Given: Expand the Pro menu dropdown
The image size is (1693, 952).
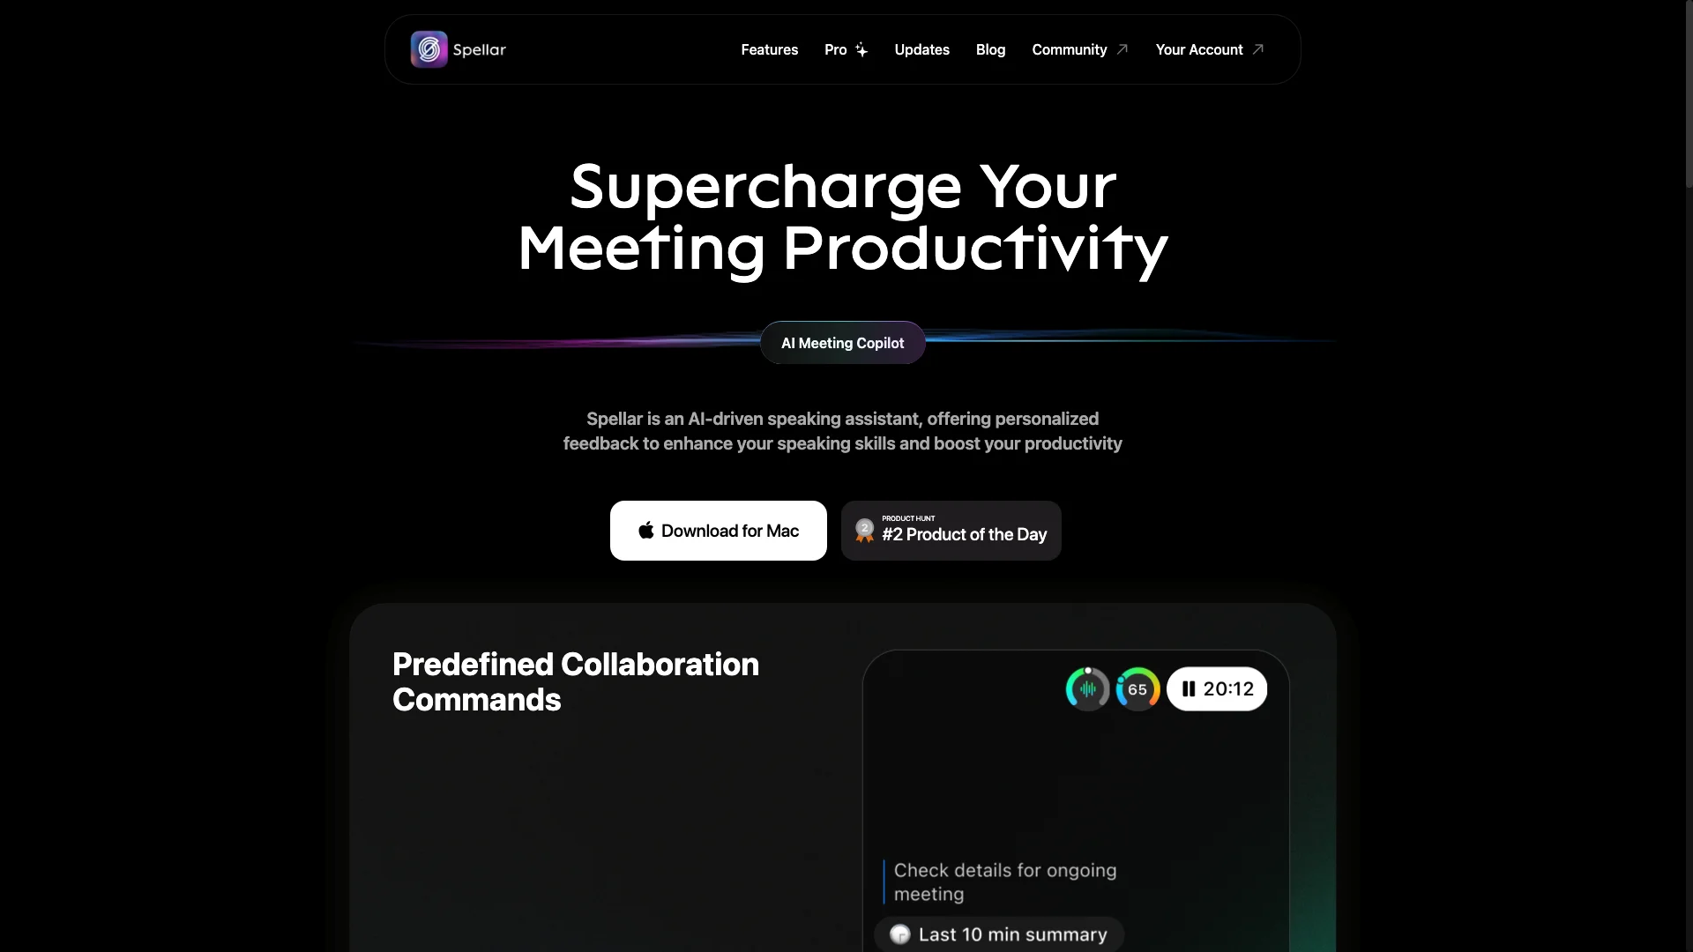Looking at the screenshot, I should [846, 48].
